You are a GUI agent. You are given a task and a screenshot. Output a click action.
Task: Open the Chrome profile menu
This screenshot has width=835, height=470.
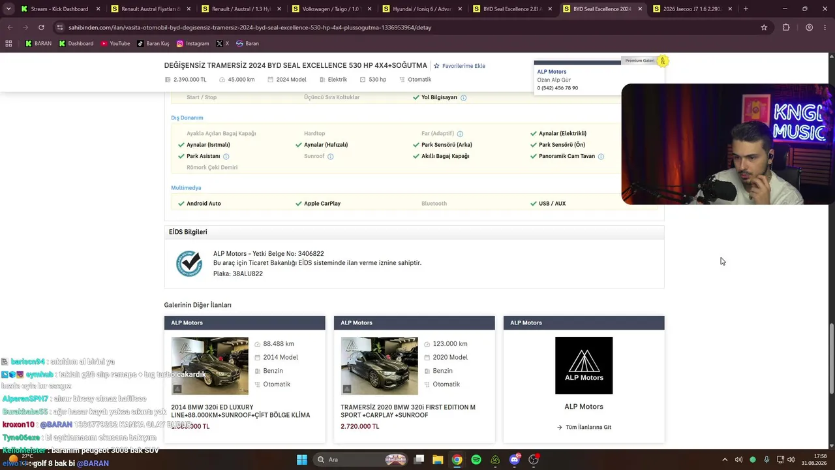tap(809, 27)
